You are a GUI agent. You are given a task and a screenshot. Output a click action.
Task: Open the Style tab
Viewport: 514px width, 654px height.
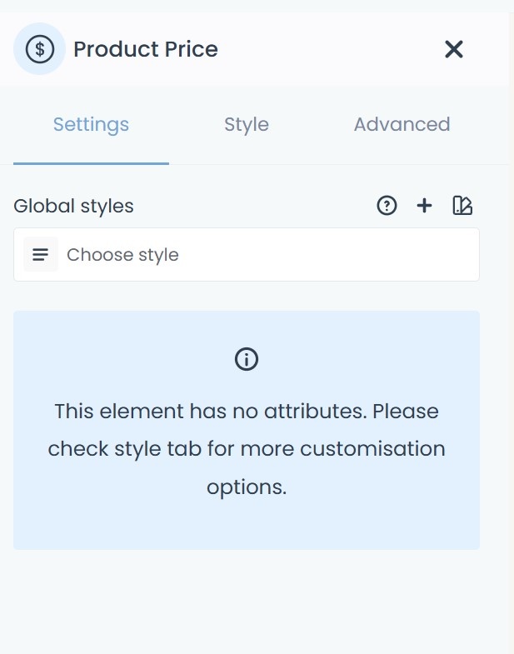tap(246, 125)
